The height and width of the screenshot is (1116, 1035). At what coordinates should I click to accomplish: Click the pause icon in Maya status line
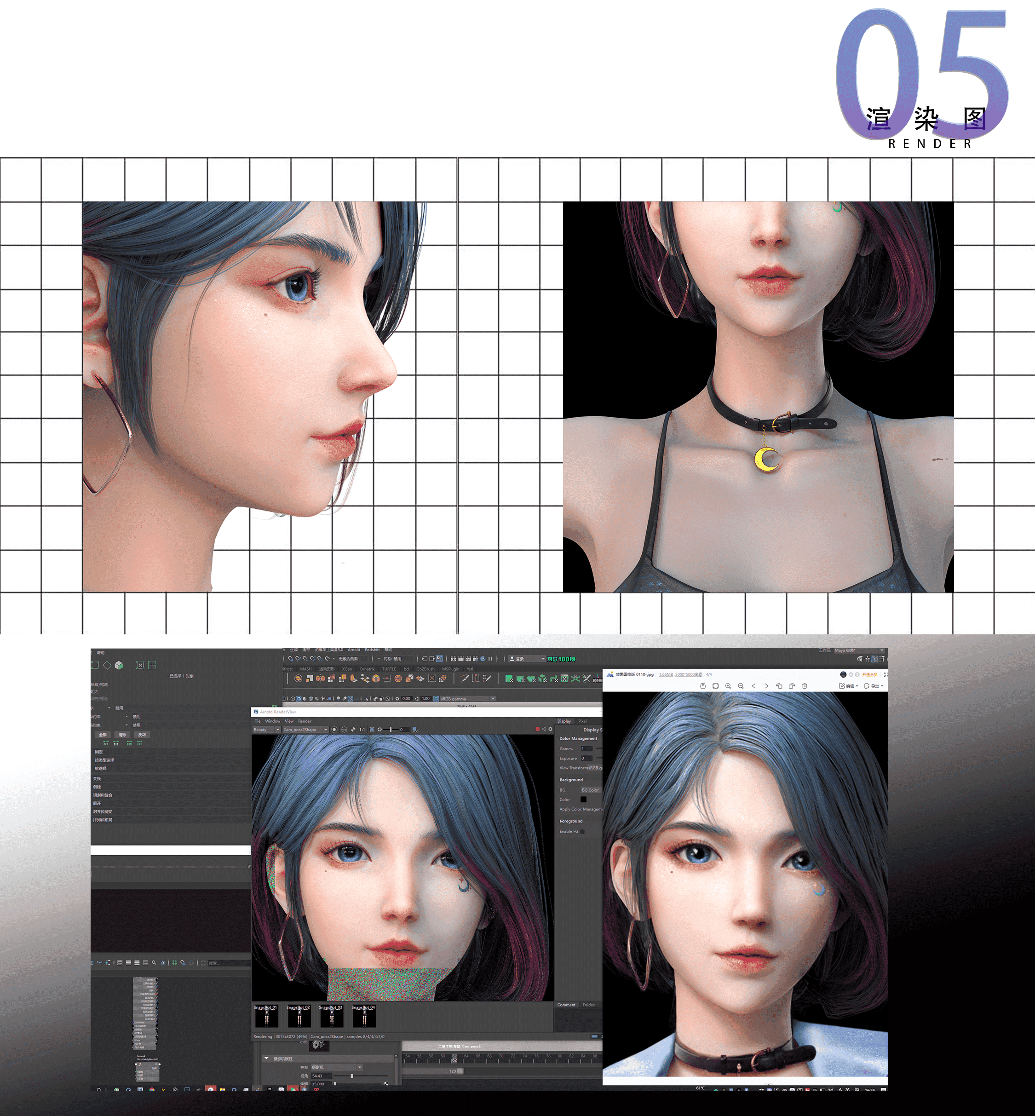[490, 658]
